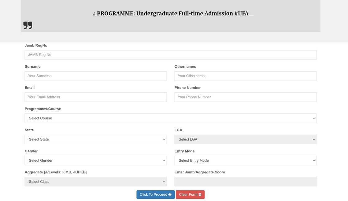Open the Select Entry Mode dropdown

245,160
